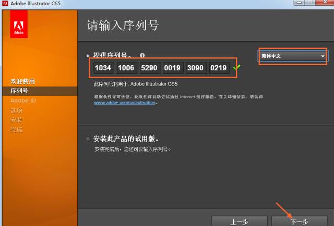Click the Illustrator icon in the title bar
Image resolution: width=334 pixels, height=226 pixels.
click(x=5, y=5)
